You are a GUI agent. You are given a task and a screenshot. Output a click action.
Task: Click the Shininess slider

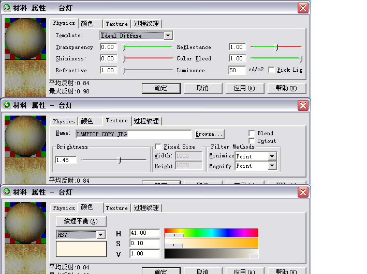pyautogui.click(x=148, y=58)
